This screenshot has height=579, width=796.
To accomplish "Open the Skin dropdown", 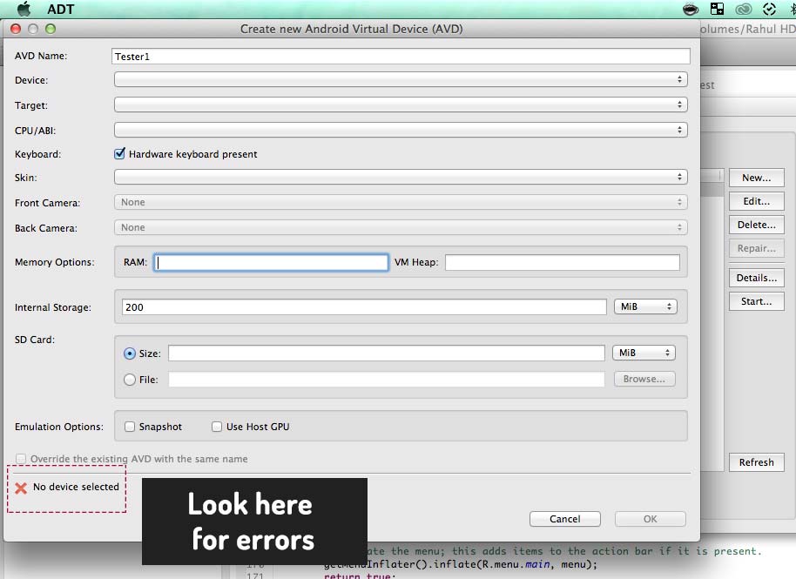I will [401, 177].
